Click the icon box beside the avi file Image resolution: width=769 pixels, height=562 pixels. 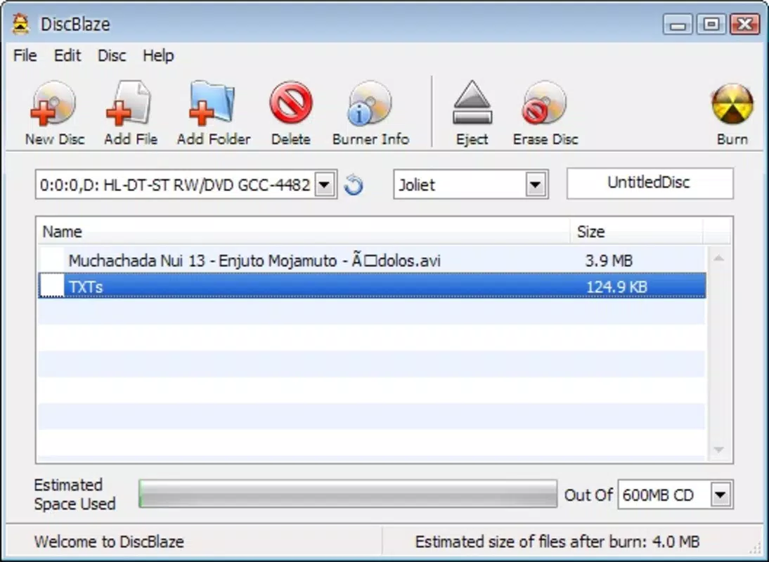pos(52,260)
